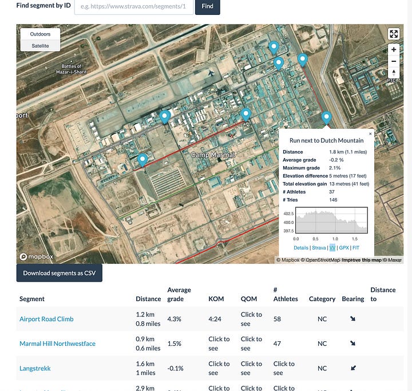
Task: Click the pin at the large hangar building
Action: click(165, 117)
